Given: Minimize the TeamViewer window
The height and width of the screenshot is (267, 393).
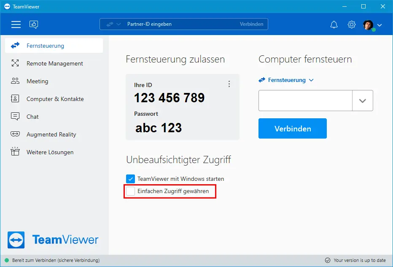Looking at the screenshot, I should pos(345,6).
